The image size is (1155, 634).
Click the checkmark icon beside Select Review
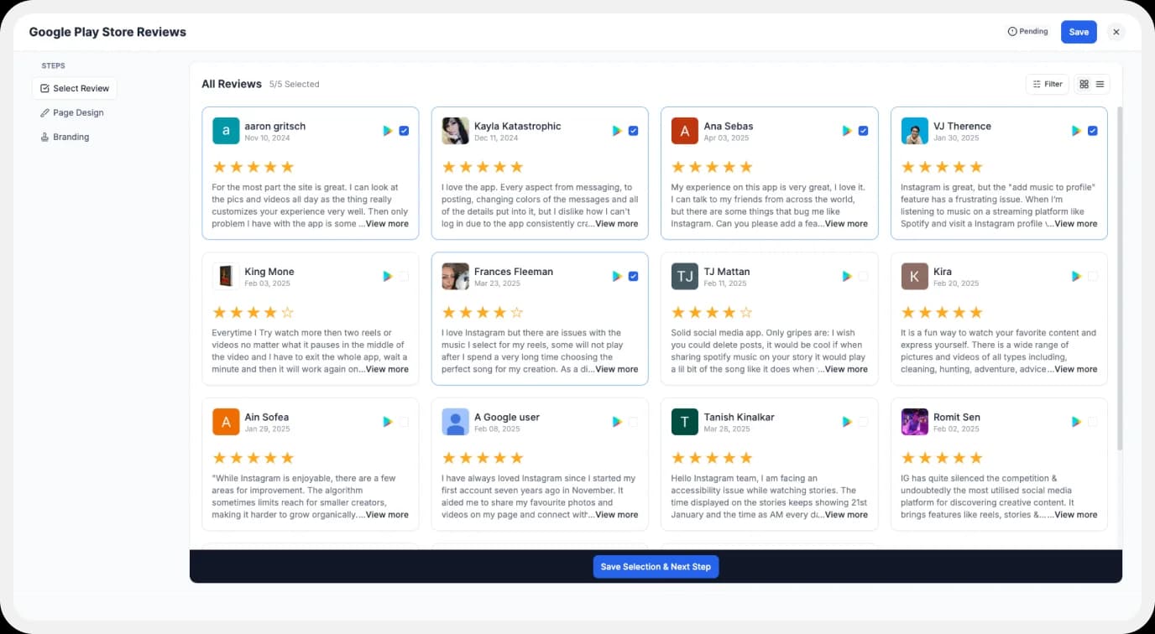(44, 87)
